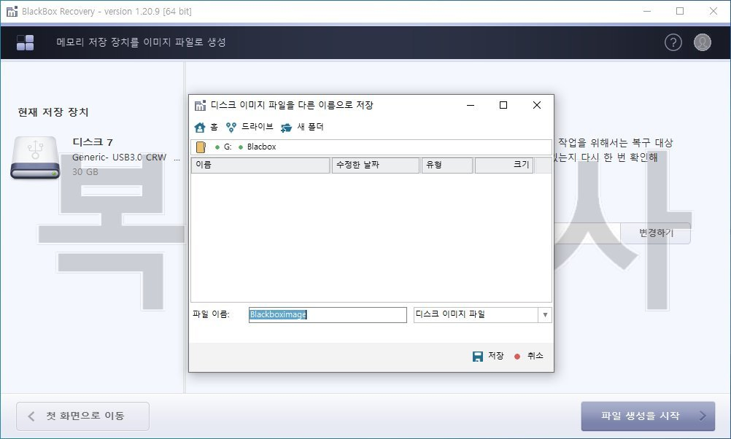Select the Disk 7 USB drive icon
Screen dimensions: 731x439
coord(36,158)
